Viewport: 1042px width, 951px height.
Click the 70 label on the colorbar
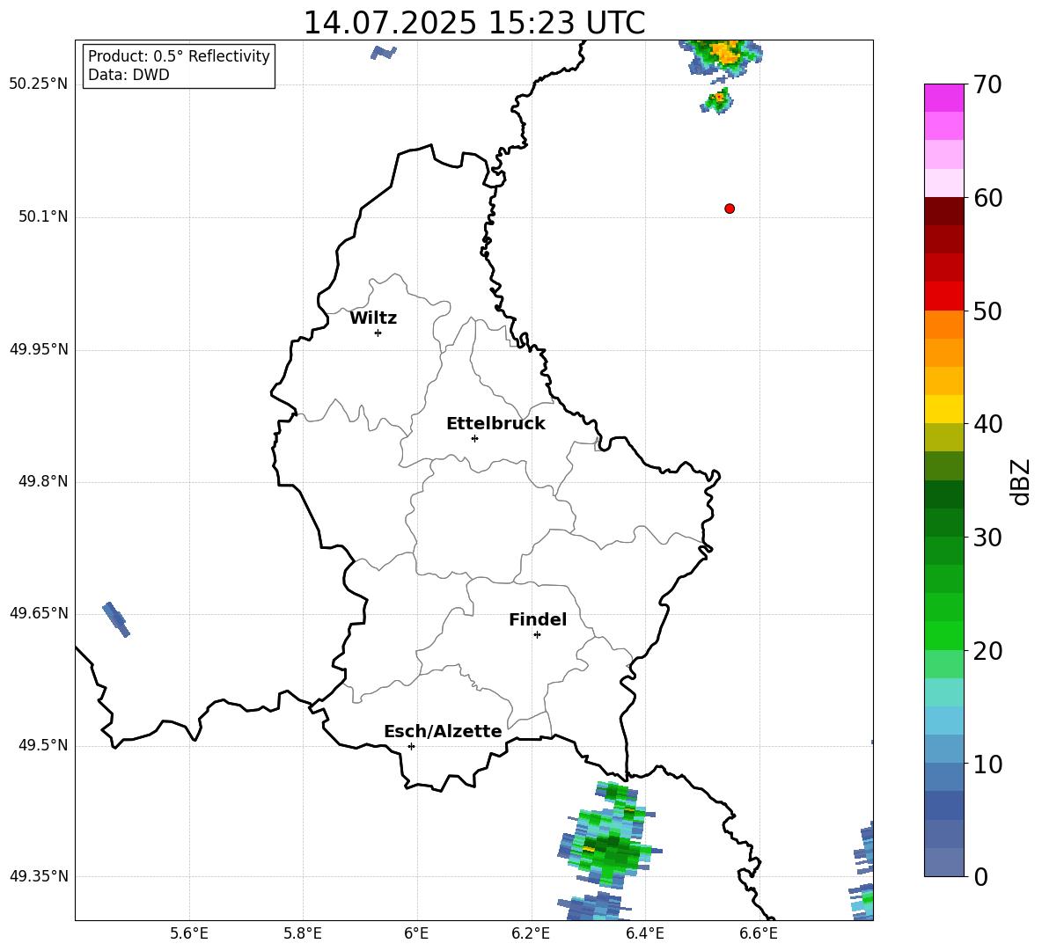[987, 84]
